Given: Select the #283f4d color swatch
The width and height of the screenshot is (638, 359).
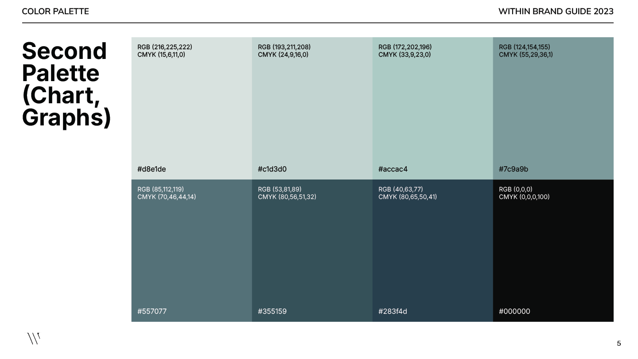Looking at the screenshot, I should (x=433, y=250).
